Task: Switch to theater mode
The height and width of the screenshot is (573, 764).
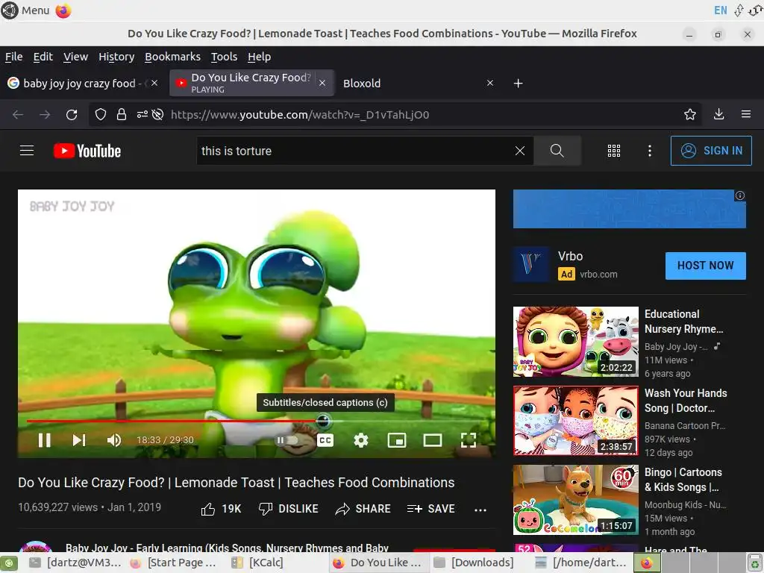Action: click(x=433, y=440)
